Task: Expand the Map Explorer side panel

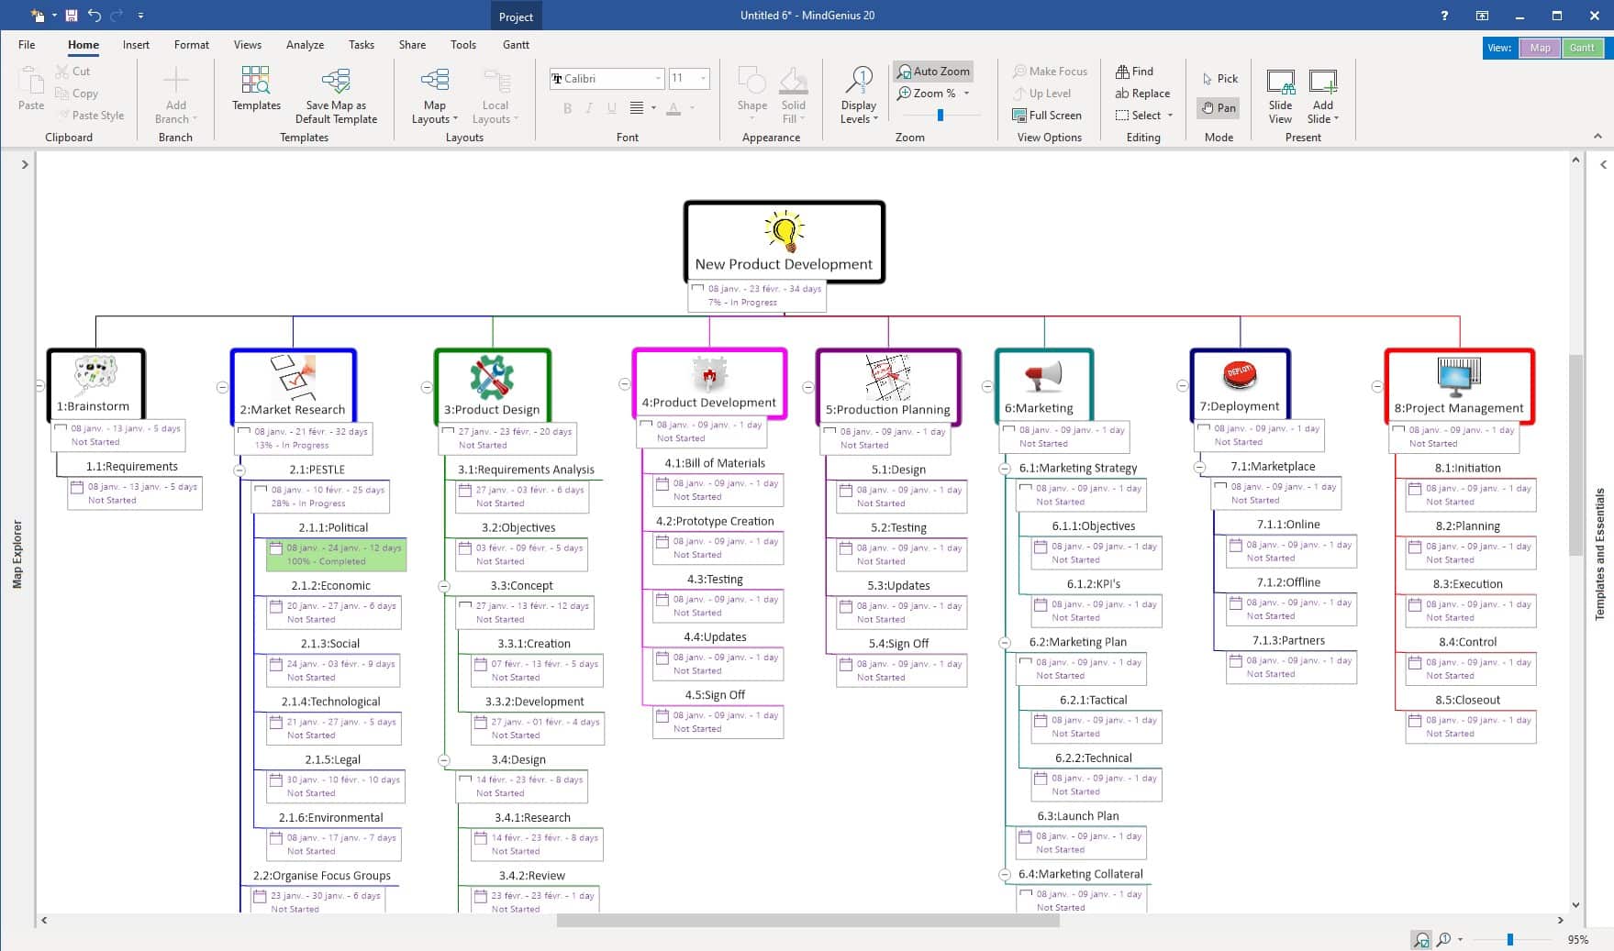Action: point(25,165)
